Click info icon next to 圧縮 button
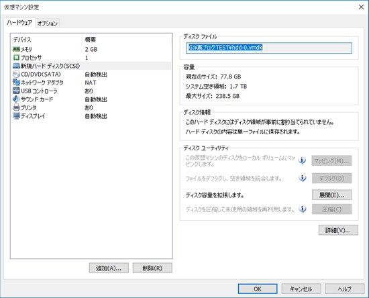Image resolution: width=369 pixels, height=298 pixels. point(302,209)
